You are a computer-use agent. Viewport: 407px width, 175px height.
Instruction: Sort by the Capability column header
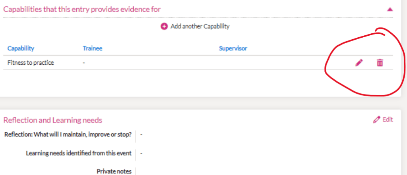21,48
